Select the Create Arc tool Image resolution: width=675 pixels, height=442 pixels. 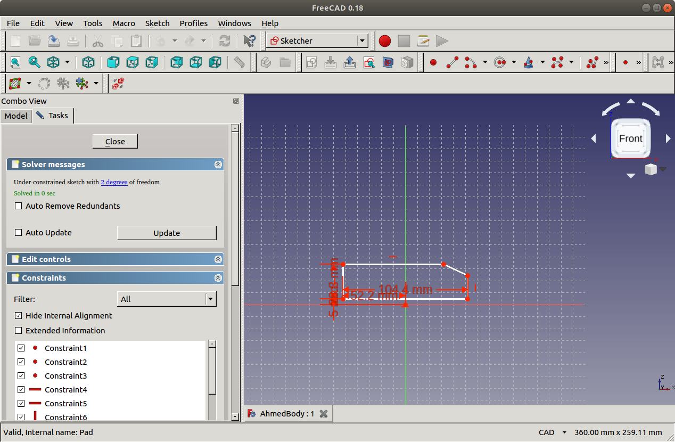(471, 62)
